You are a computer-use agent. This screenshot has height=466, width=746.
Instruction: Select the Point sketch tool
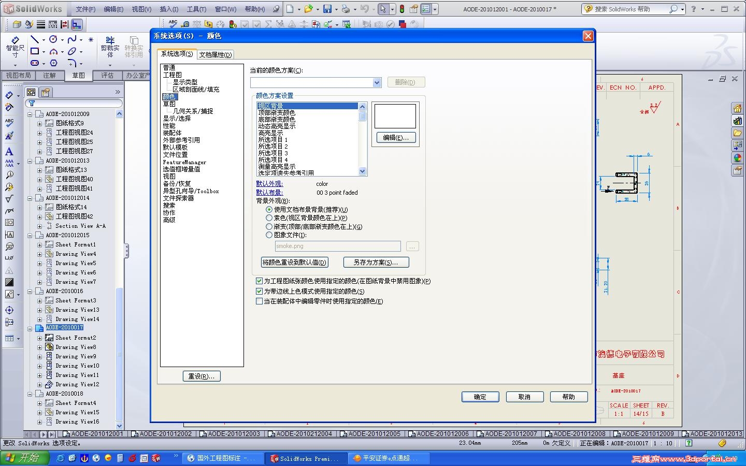pyautogui.click(x=91, y=39)
